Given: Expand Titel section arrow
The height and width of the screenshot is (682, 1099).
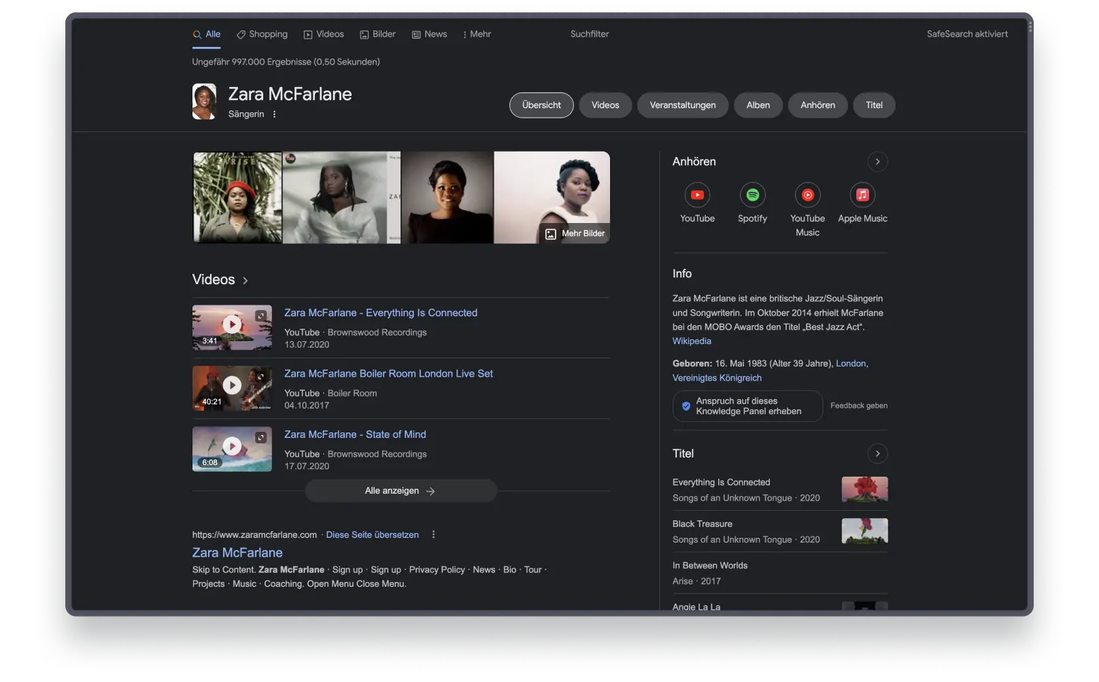Looking at the screenshot, I should click(x=877, y=454).
